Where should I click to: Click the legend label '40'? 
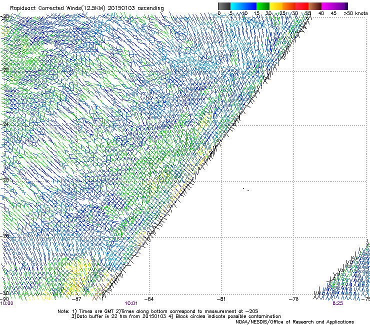(321, 13)
